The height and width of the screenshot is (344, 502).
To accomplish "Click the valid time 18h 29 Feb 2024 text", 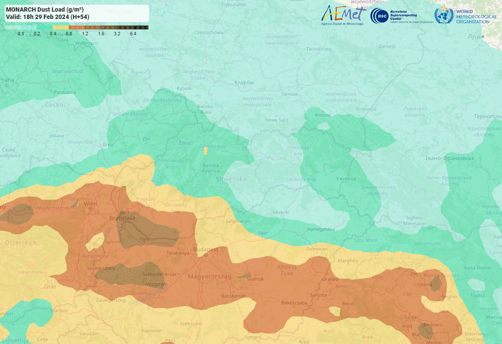I will click(x=47, y=17).
